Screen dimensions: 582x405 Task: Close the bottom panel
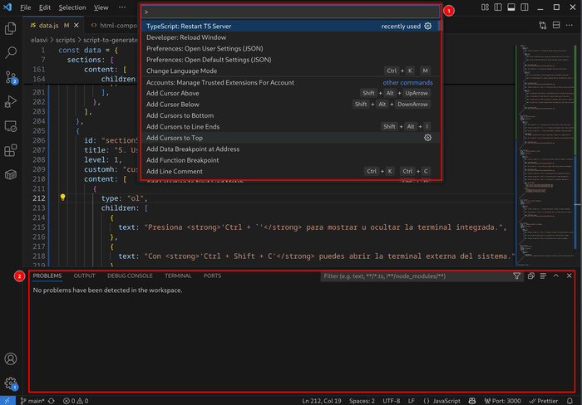(x=569, y=276)
